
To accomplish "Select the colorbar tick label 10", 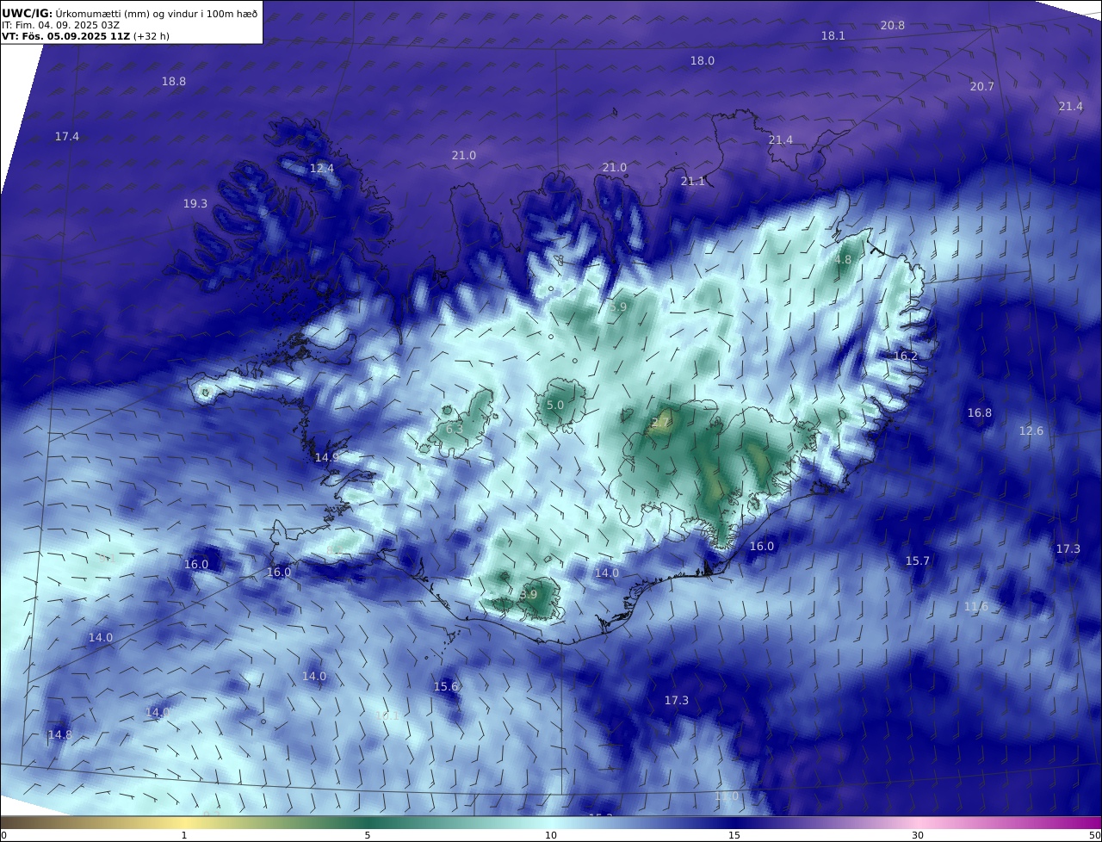I will pyautogui.click(x=551, y=835).
